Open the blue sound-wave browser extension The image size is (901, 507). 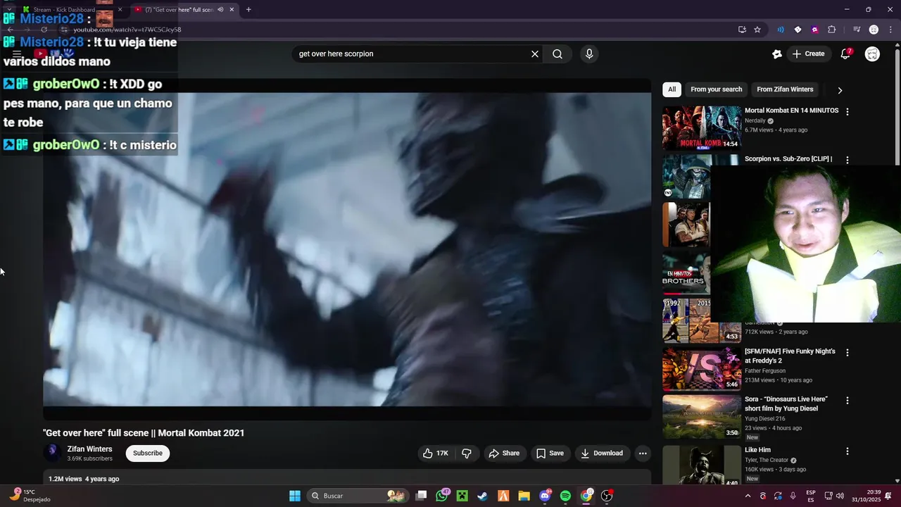(x=781, y=30)
